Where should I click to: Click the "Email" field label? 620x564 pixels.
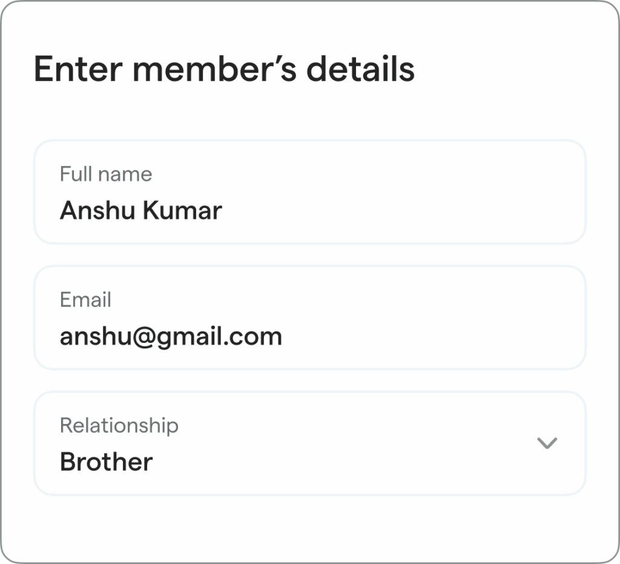(x=85, y=300)
